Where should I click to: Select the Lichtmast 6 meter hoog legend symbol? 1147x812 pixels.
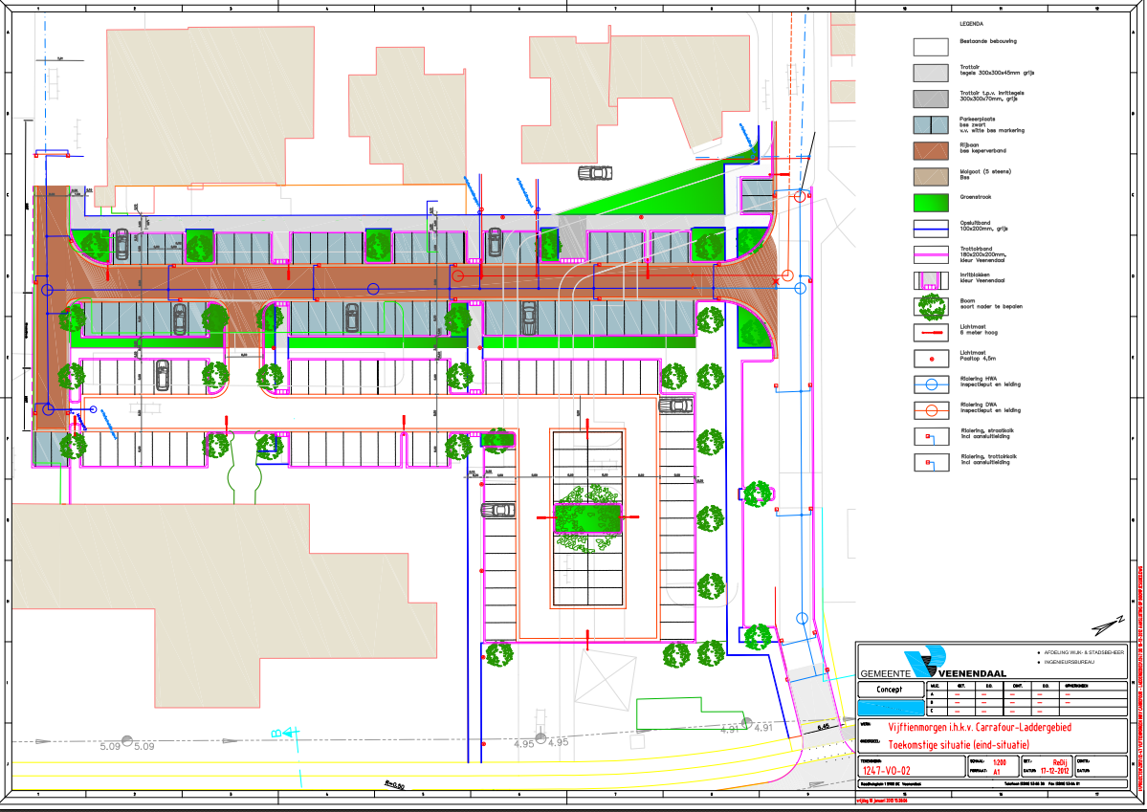[931, 333]
